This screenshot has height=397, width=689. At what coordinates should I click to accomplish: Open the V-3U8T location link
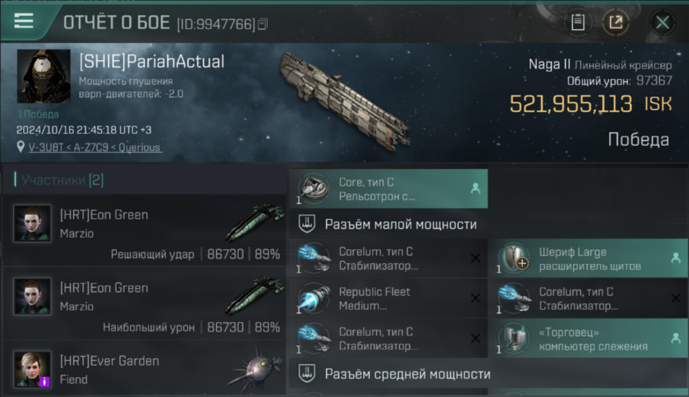95,147
